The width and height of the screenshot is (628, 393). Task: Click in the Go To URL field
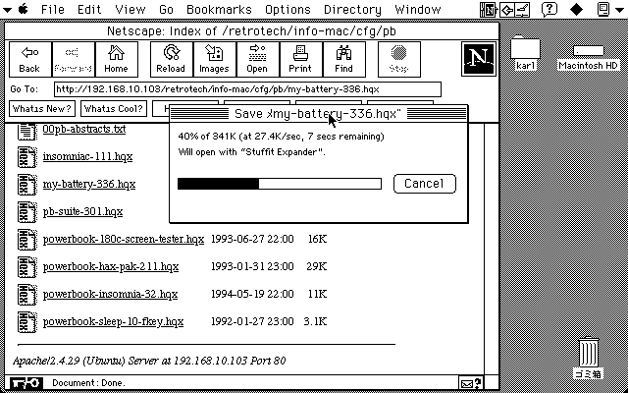pyautogui.click(x=247, y=89)
